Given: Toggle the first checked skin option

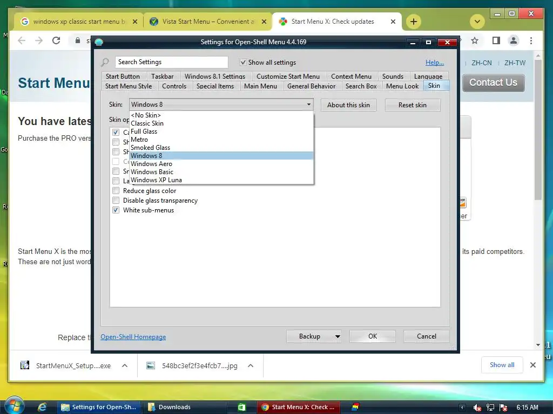Looking at the screenshot, I should pyautogui.click(x=116, y=133).
